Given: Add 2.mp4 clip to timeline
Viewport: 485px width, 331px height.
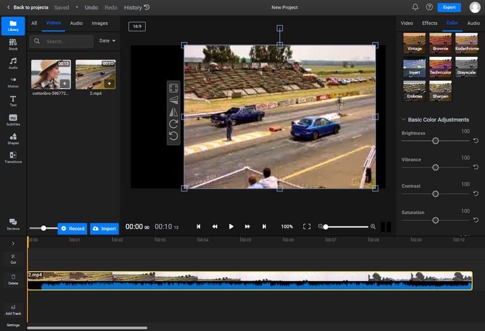Looking at the screenshot, I should coord(109,84).
